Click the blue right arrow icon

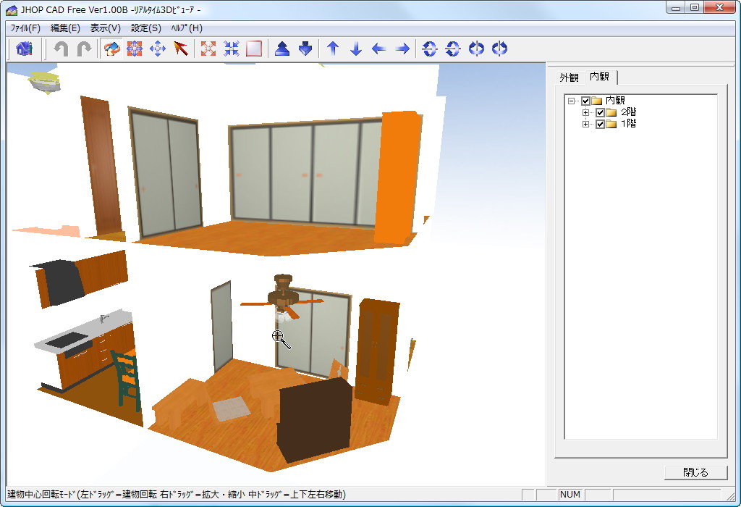(402, 49)
